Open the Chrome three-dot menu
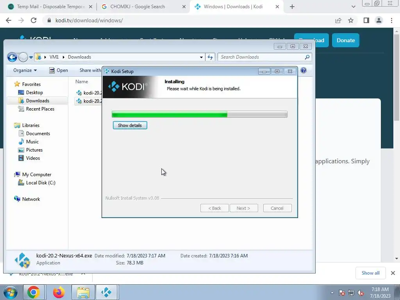This screenshot has height=300, width=400. click(391, 20)
